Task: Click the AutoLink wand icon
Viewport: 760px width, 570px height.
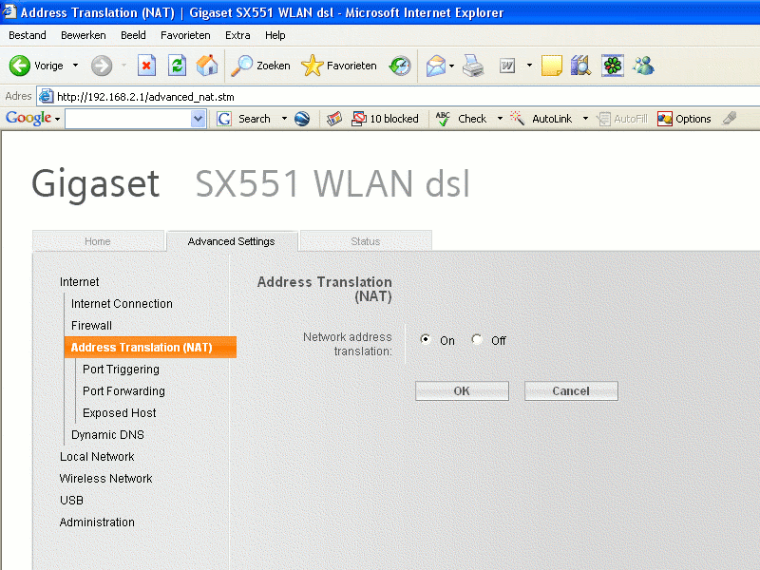Action: tap(517, 118)
